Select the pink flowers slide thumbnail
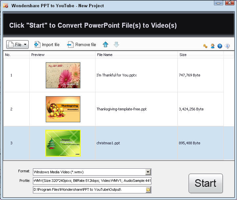Screen dimensions: 237x200 63,75
